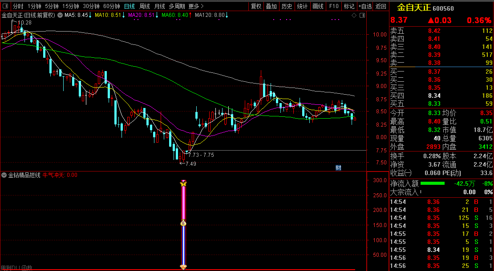Expand the main chart indicator dropdown arrow
This screenshot has width=494, height=271.
point(60,15)
